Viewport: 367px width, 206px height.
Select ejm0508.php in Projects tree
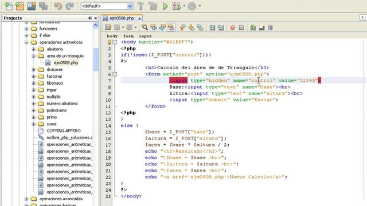pos(66,62)
